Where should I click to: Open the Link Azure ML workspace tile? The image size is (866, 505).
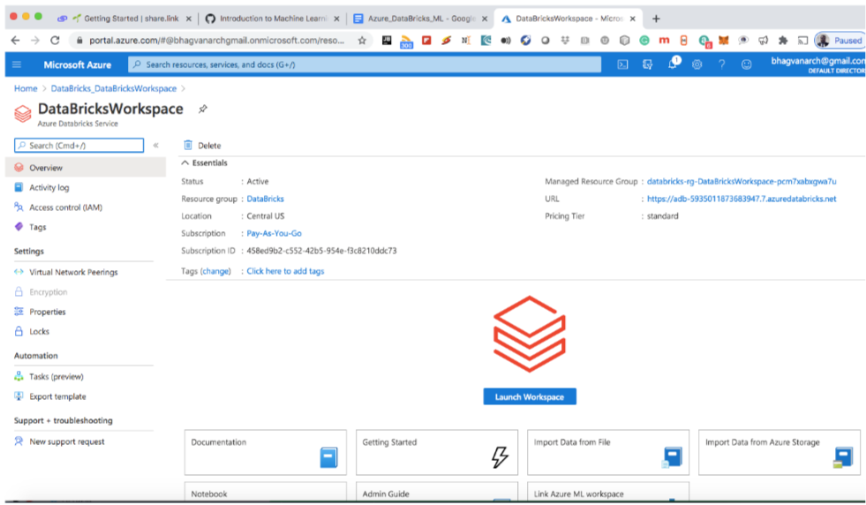[608, 493]
